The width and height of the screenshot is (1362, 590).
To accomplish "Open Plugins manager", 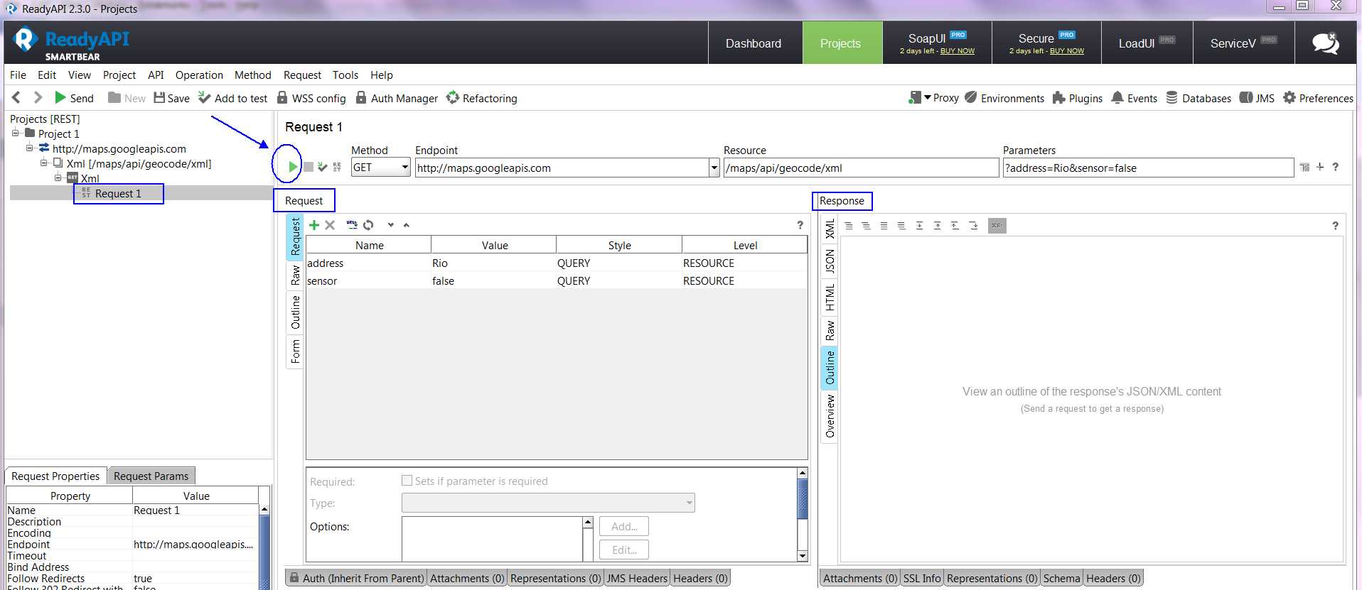I will (x=1078, y=98).
